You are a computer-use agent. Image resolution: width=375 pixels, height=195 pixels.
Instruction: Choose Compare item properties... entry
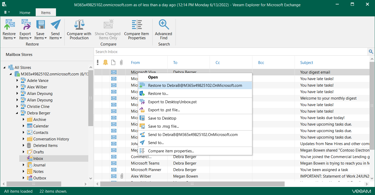pos(195,151)
